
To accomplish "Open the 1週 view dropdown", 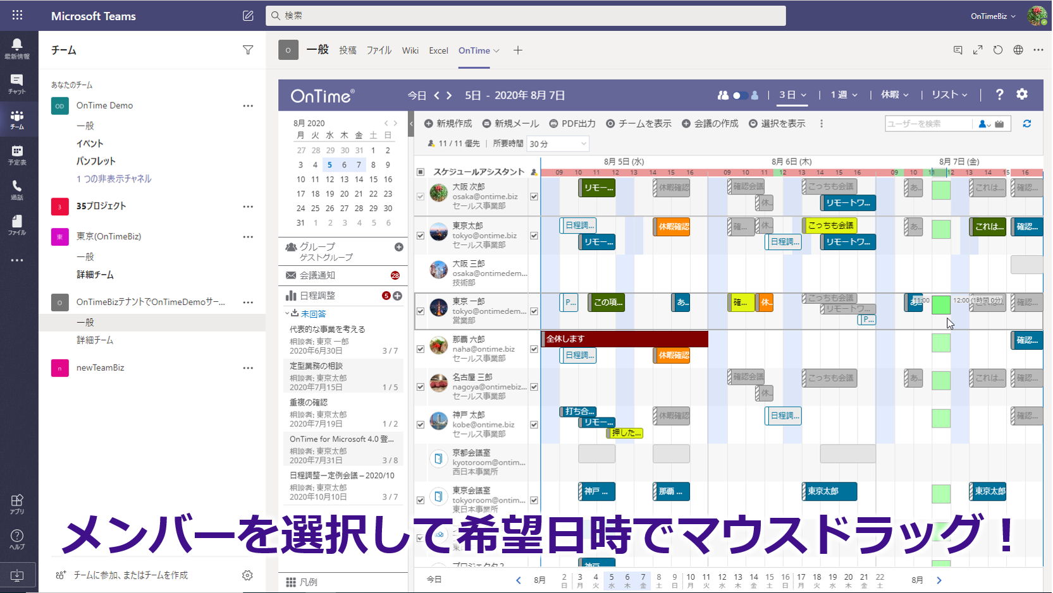I will pyautogui.click(x=844, y=95).
